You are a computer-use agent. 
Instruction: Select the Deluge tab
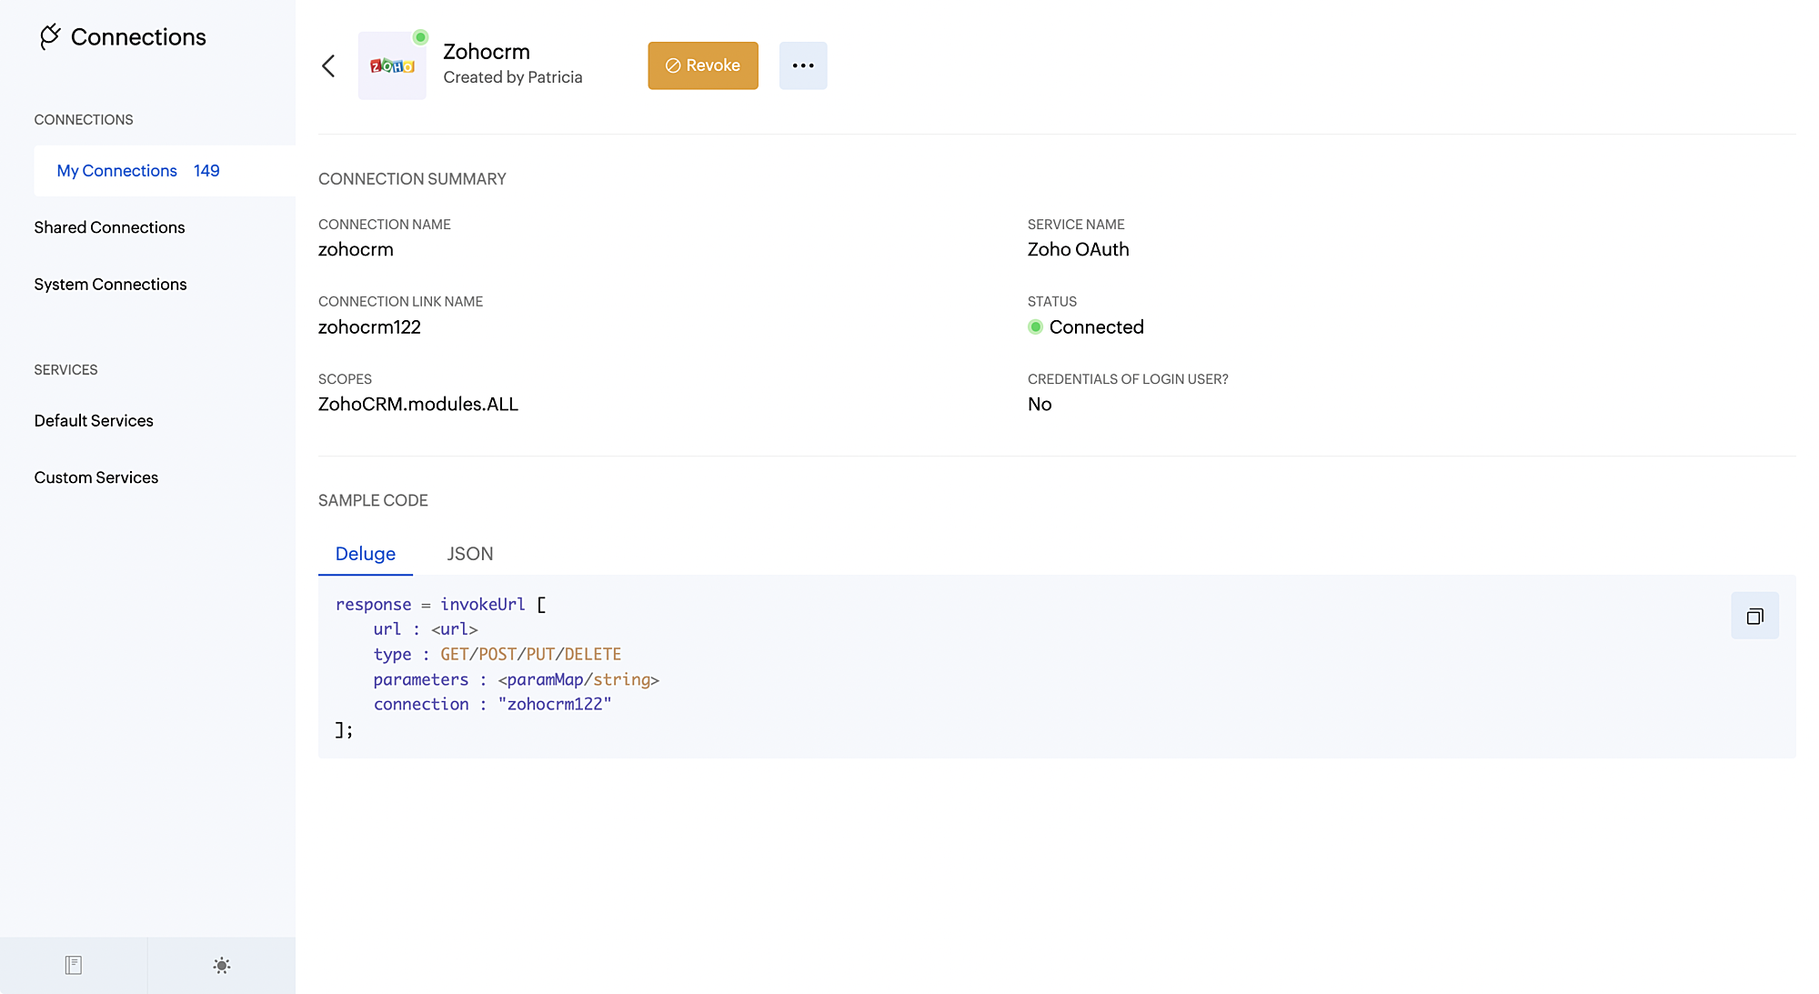pyautogui.click(x=365, y=554)
